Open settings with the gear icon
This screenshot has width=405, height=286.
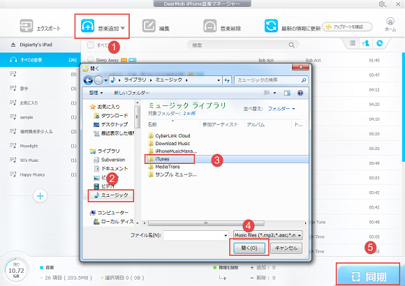coord(382,4)
